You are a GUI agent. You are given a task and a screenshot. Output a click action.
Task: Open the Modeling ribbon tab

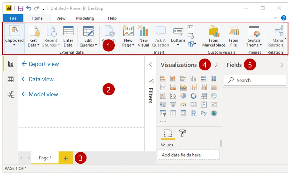tap(85, 18)
